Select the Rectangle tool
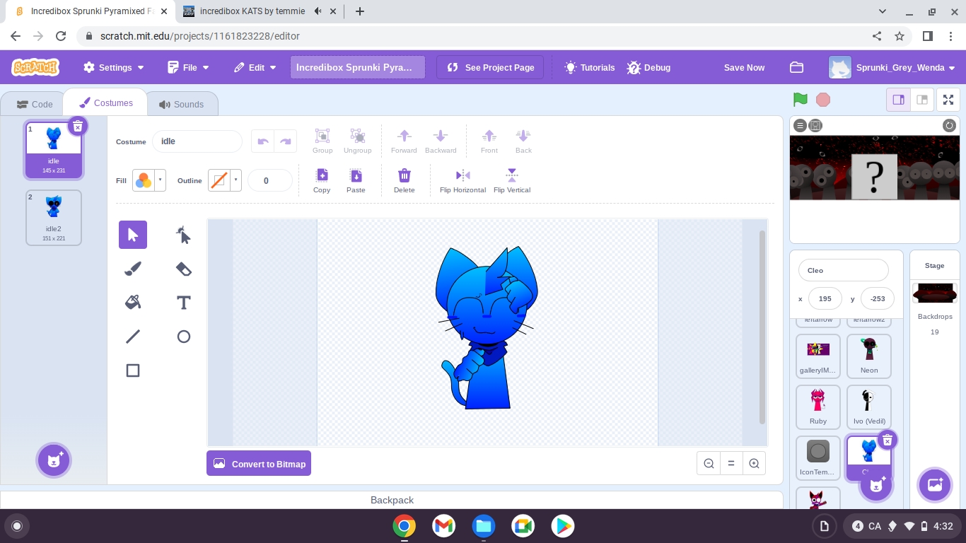Viewport: 966px width, 543px height. click(x=133, y=370)
